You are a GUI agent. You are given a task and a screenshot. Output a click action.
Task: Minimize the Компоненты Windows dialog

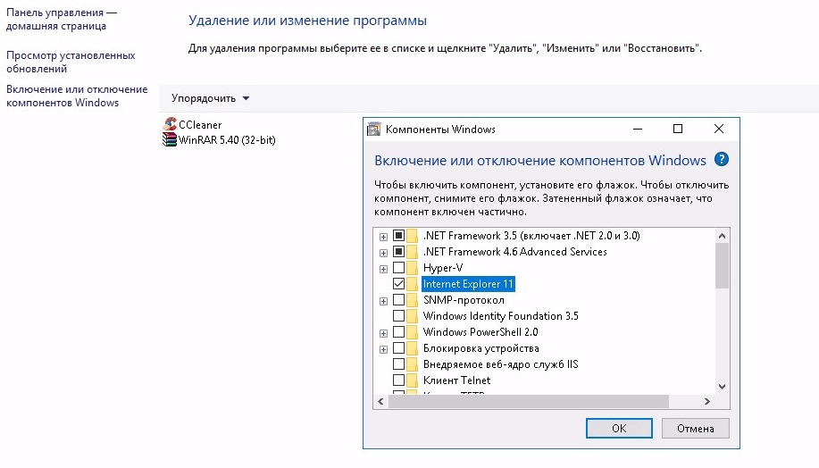coord(638,129)
